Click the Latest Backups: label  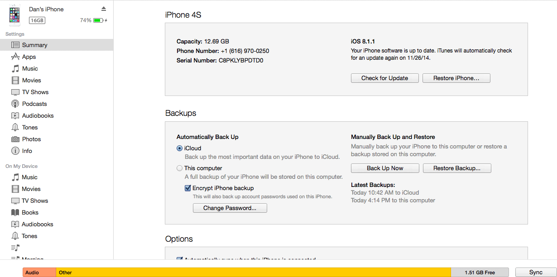tap(373, 185)
